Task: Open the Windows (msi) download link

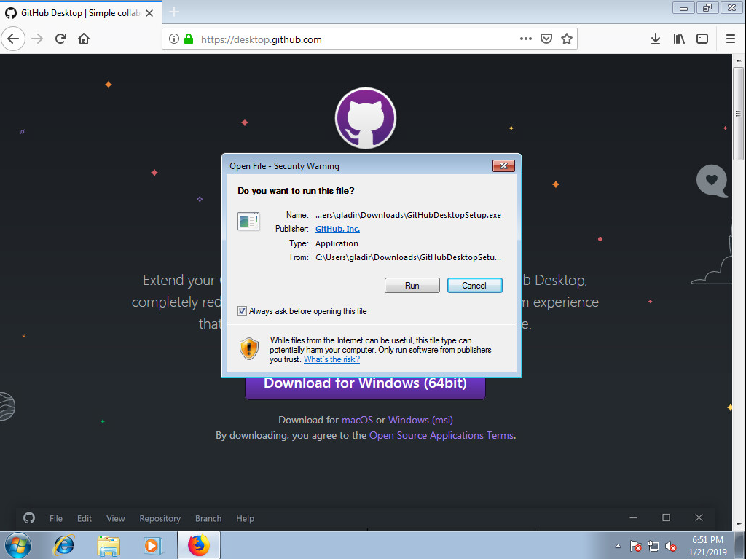Action: (x=420, y=420)
